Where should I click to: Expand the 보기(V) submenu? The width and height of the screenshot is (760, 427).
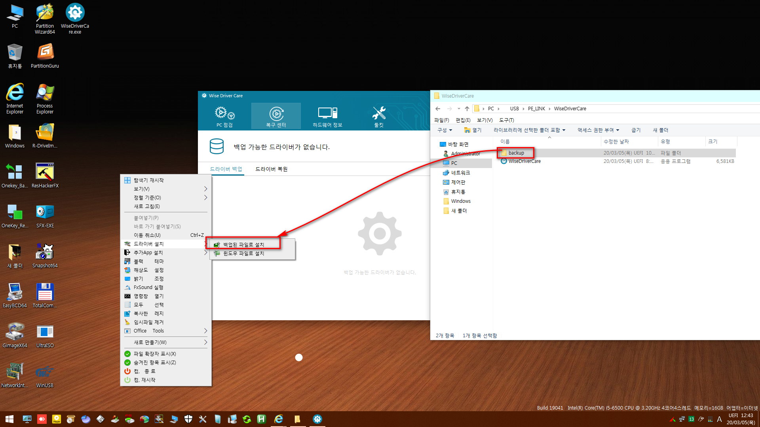tap(165, 189)
